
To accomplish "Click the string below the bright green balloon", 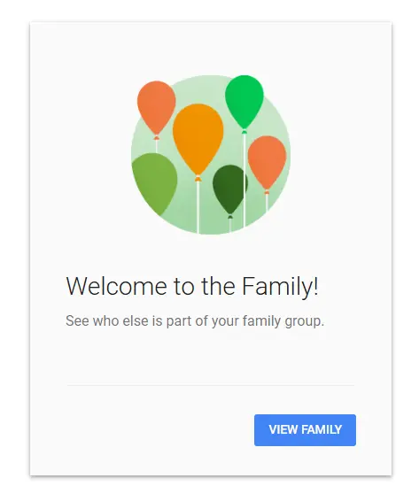I will [244, 180].
